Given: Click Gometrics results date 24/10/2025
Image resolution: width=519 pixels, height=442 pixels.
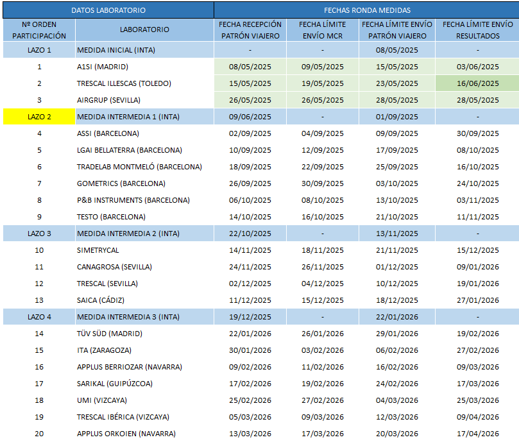Looking at the screenshot, I should coord(478,183).
